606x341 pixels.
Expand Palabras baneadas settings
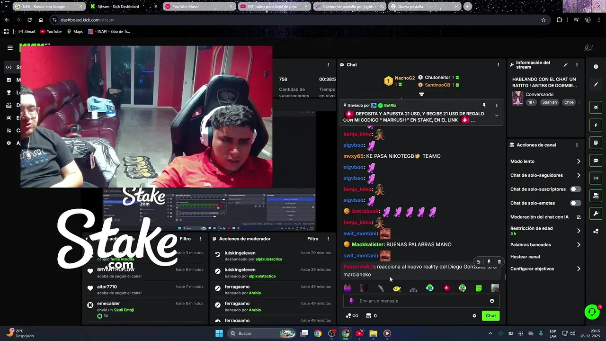[578, 245]
